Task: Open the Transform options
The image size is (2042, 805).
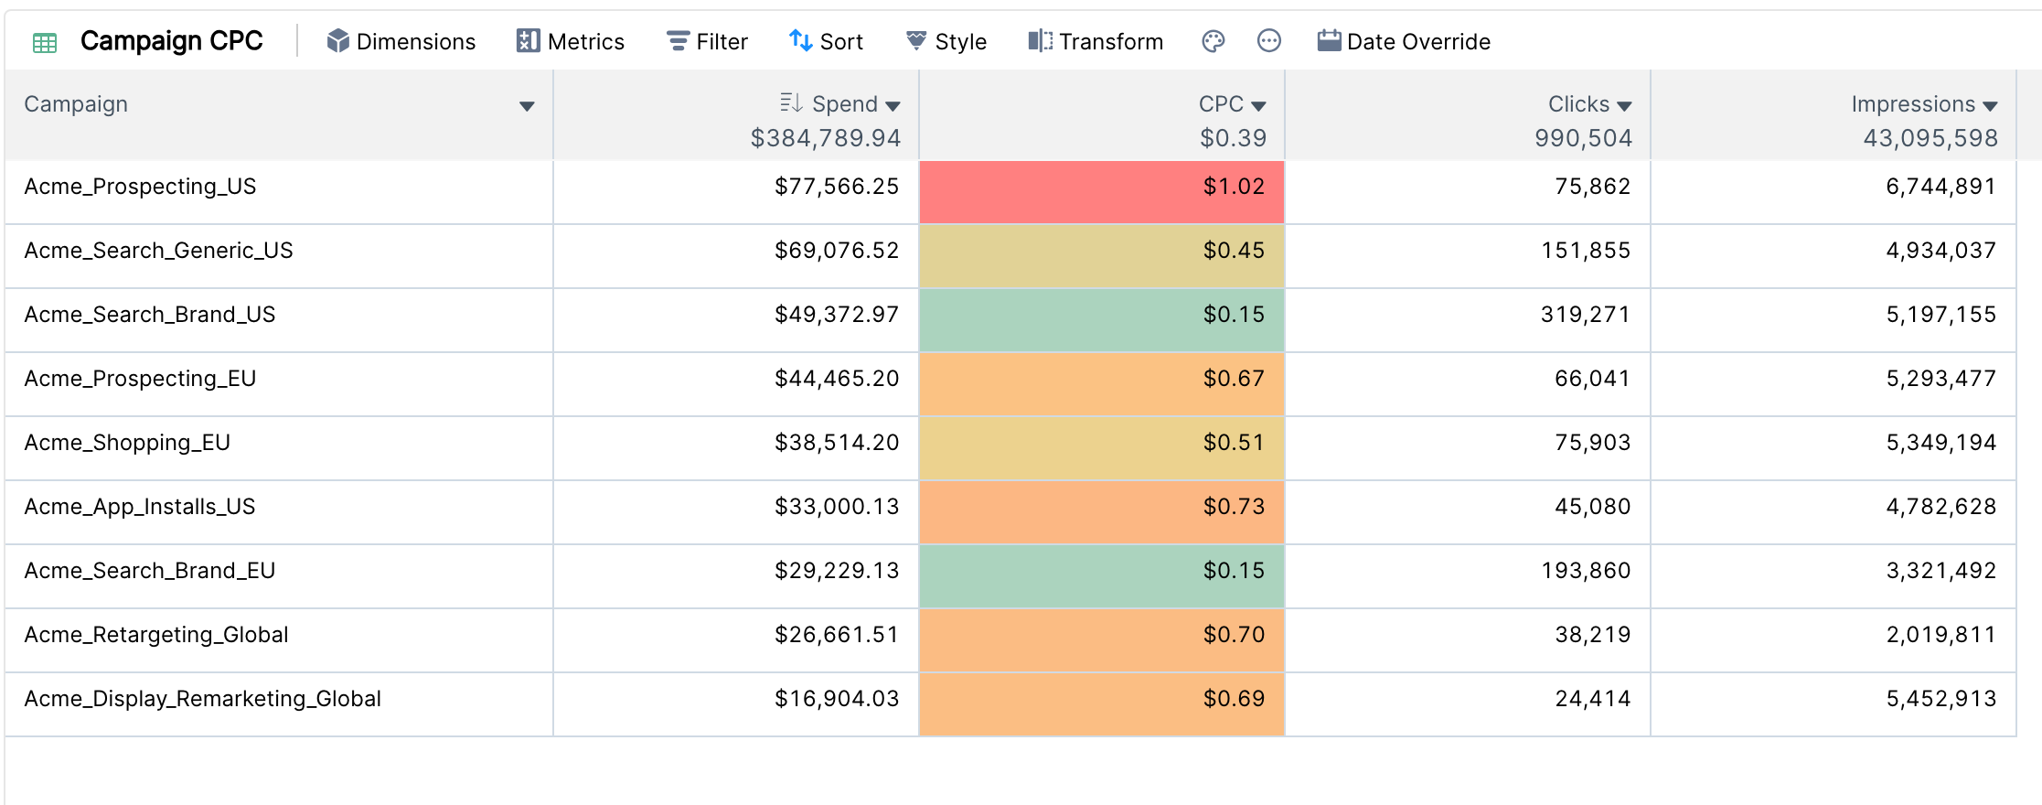Action: coord(1096,41)
